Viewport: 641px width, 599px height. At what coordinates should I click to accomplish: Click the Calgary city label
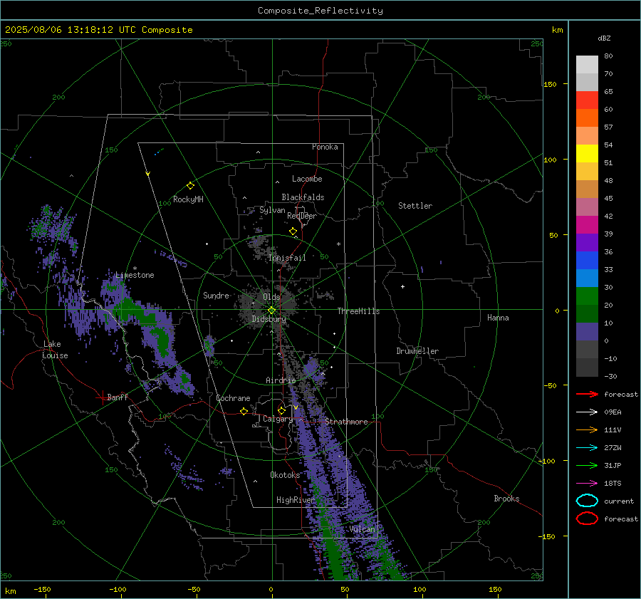click(278, 419)
